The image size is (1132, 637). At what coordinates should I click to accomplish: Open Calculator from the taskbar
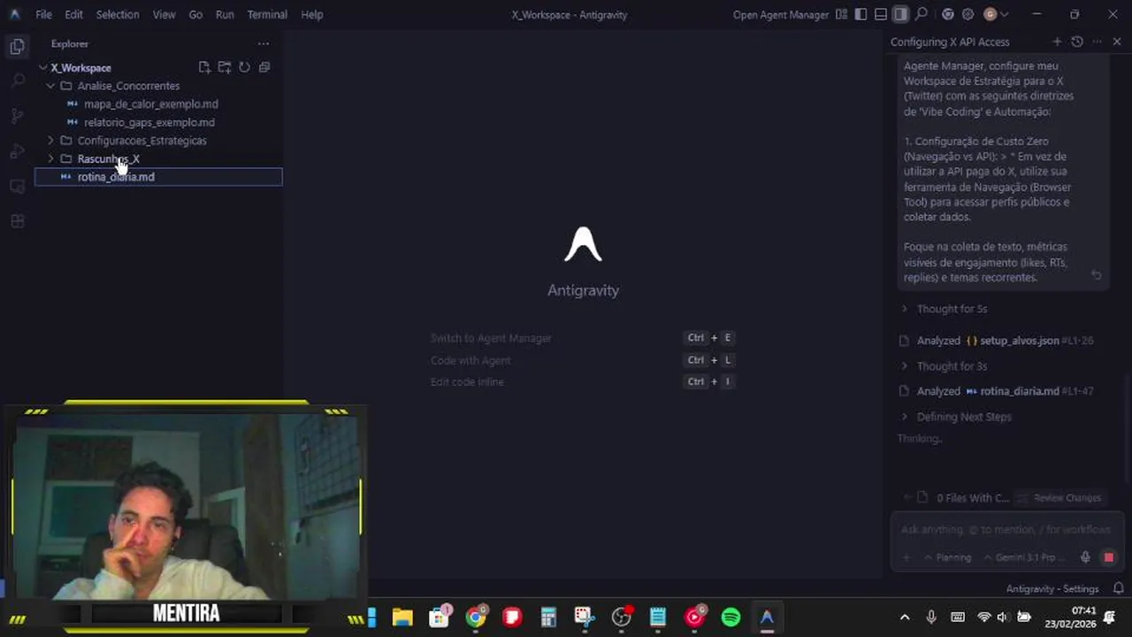click(548, 618)
